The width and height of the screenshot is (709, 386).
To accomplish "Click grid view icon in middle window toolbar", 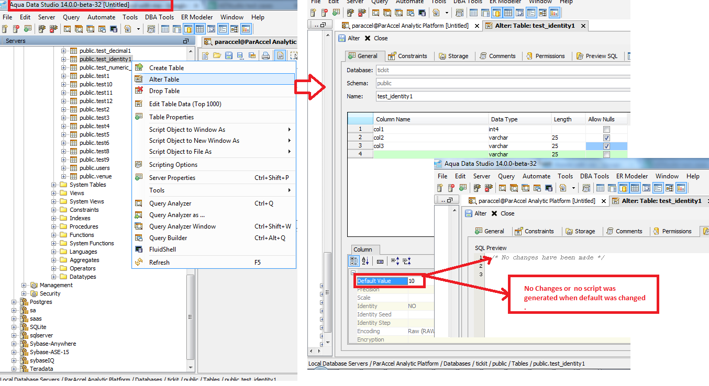I will [x=508, y=13].
